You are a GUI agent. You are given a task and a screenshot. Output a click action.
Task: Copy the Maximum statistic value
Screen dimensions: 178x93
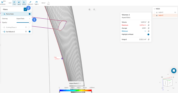(149, 25)
